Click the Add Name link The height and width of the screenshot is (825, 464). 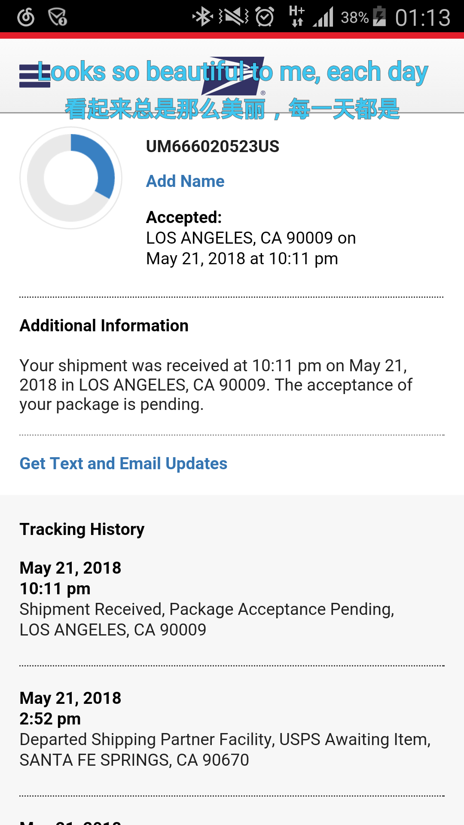click(185, 181)
